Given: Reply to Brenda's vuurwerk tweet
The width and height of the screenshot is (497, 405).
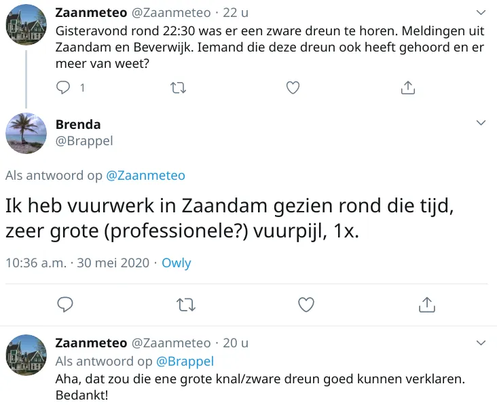Looking at the screenshot, I should (65, 304).
